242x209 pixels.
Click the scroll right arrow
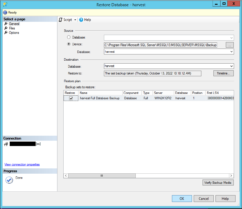pos(231,176)
